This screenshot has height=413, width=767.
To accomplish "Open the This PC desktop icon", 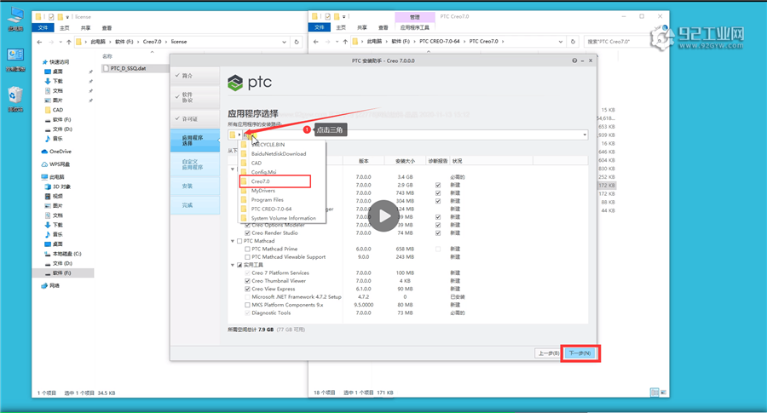I will (x=15, y=19).
